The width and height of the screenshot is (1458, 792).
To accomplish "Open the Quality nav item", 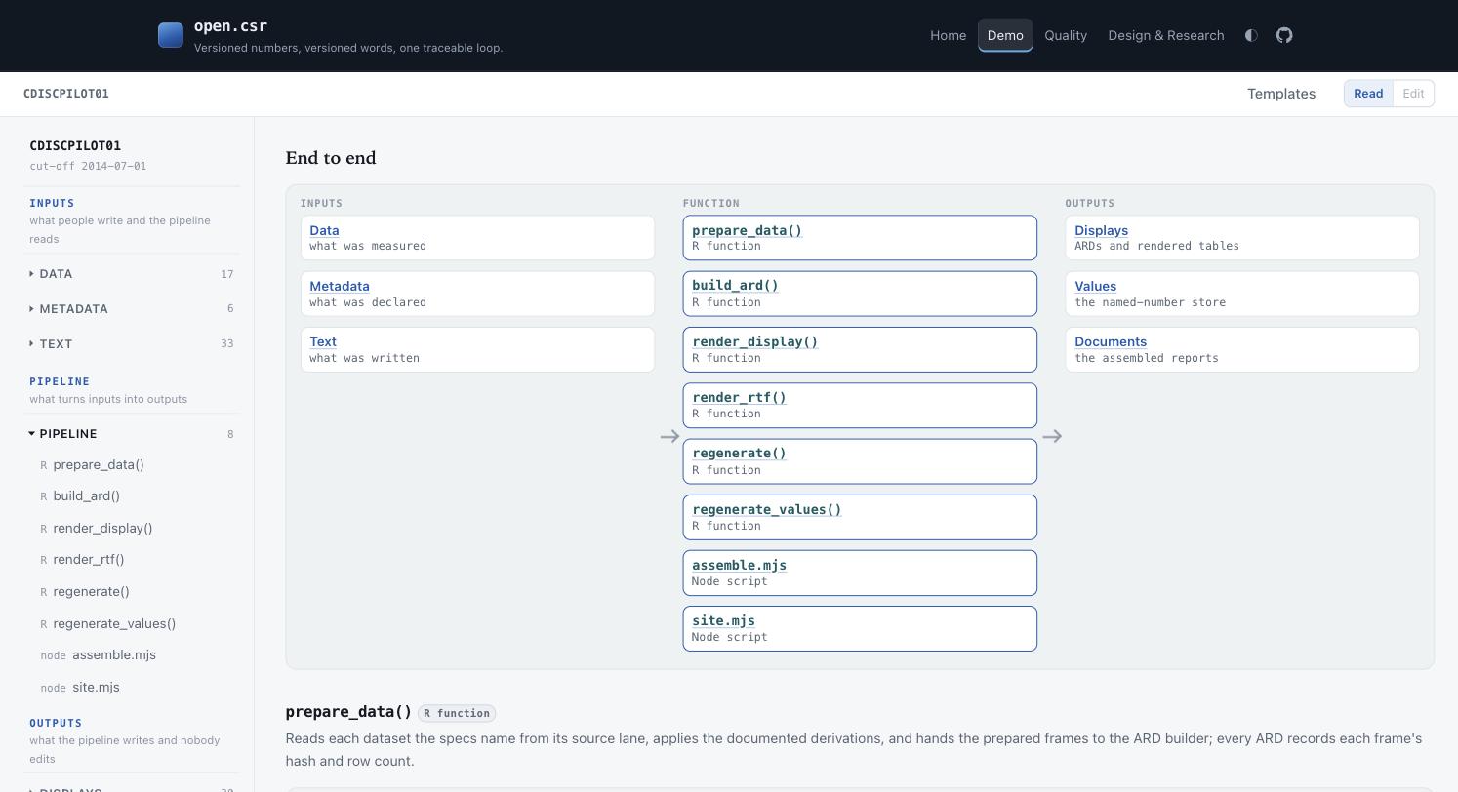I will click(1066, 35).
